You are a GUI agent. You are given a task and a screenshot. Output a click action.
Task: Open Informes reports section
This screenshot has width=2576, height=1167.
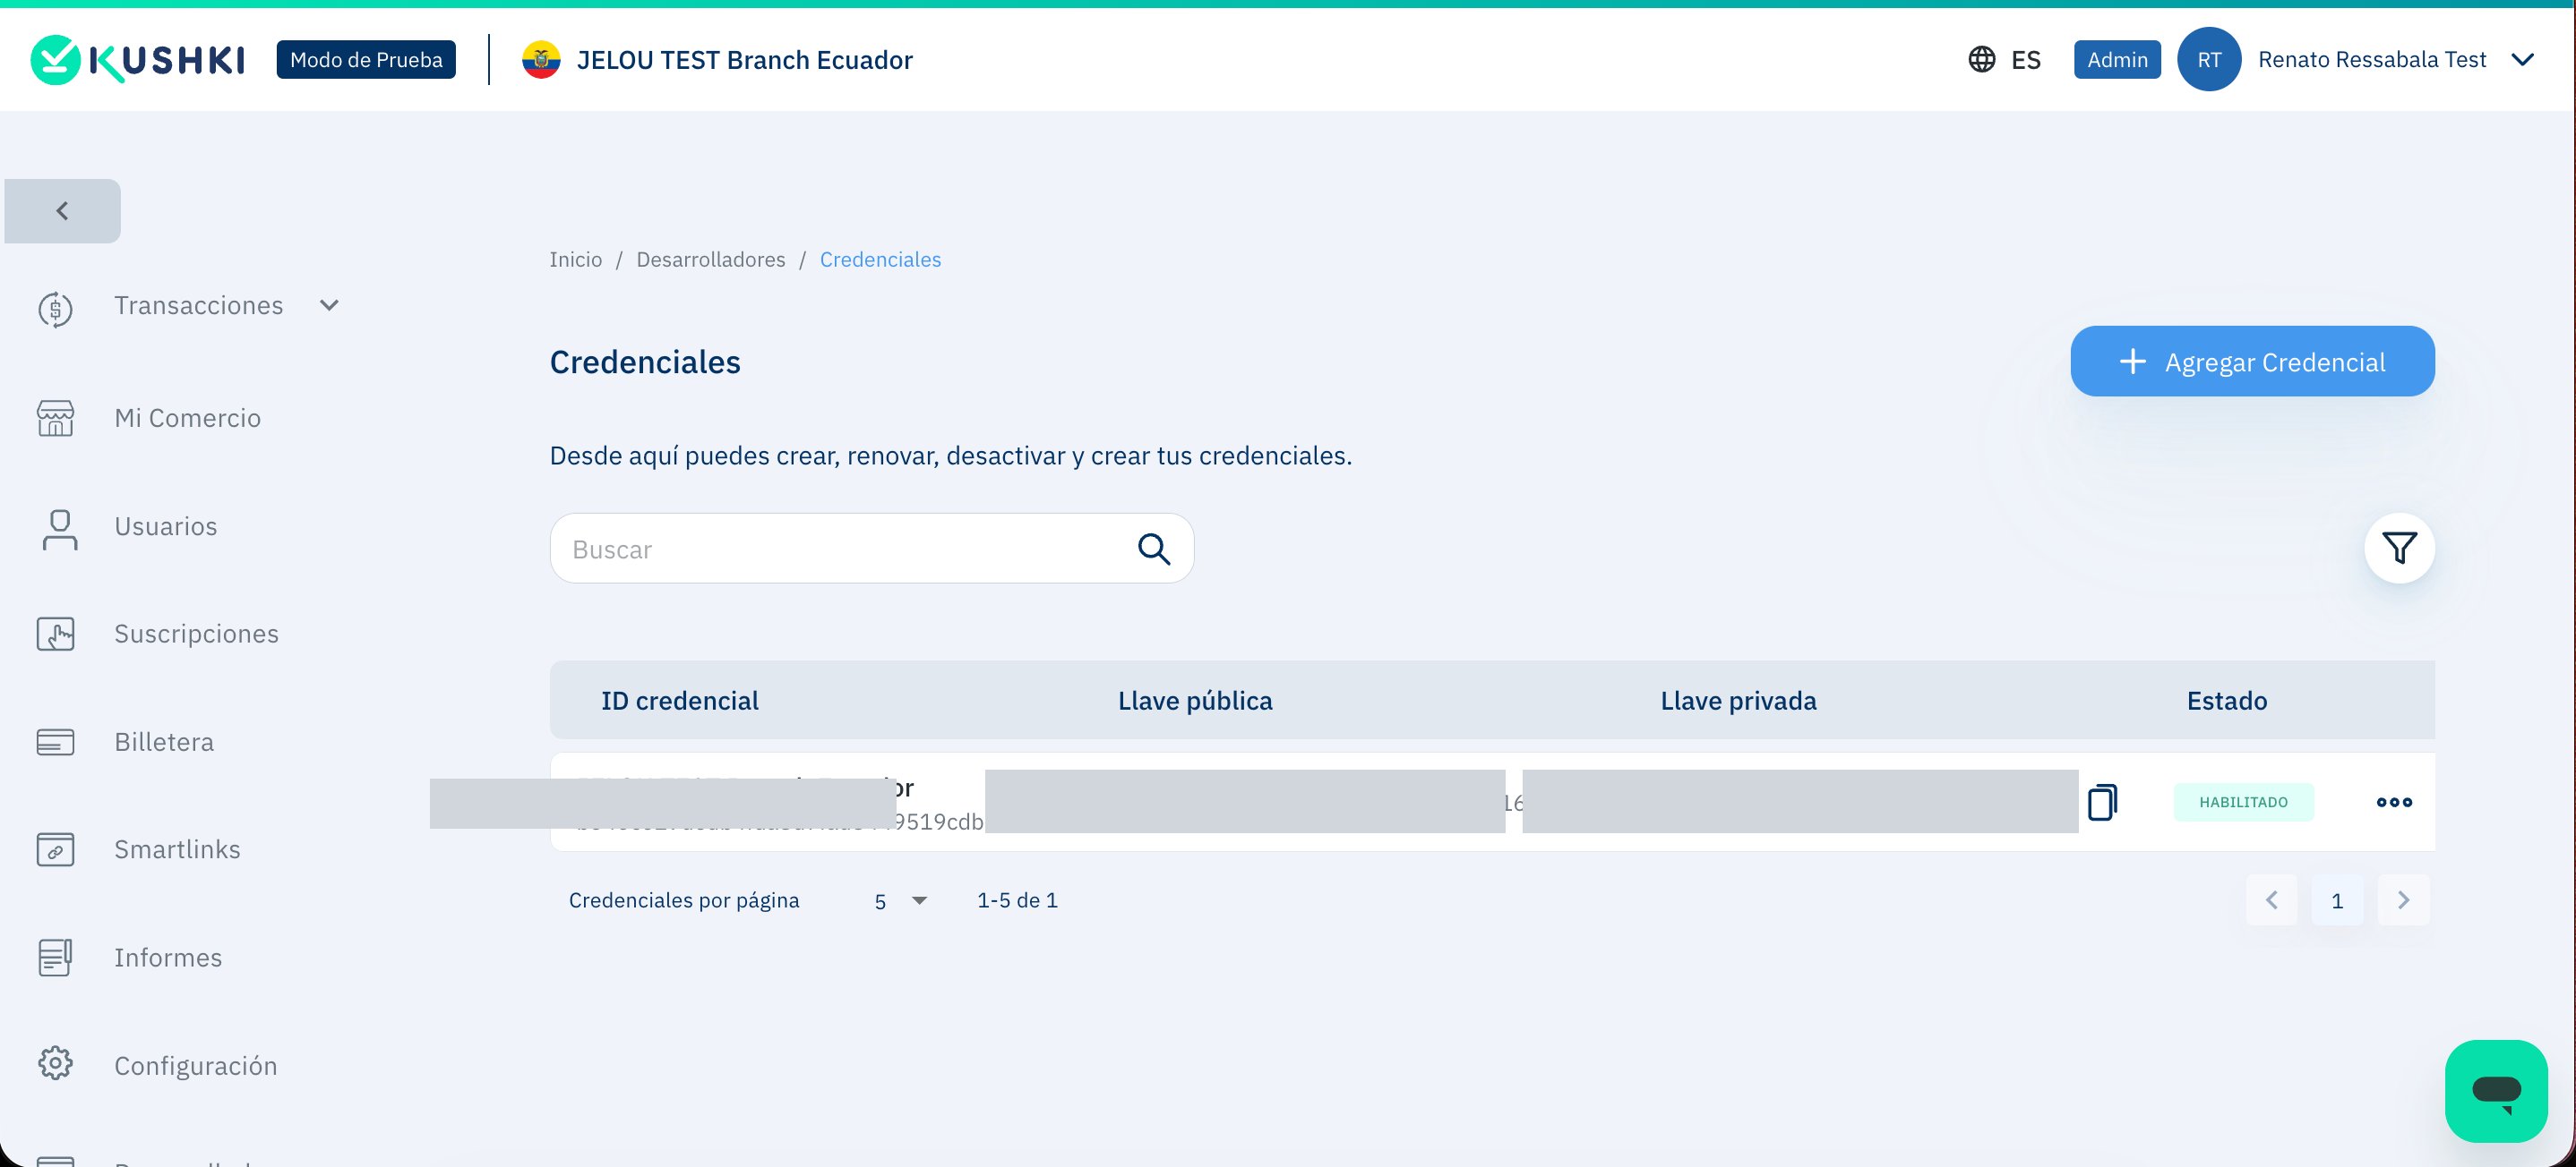pyautogui.click(x=168, y=958)
